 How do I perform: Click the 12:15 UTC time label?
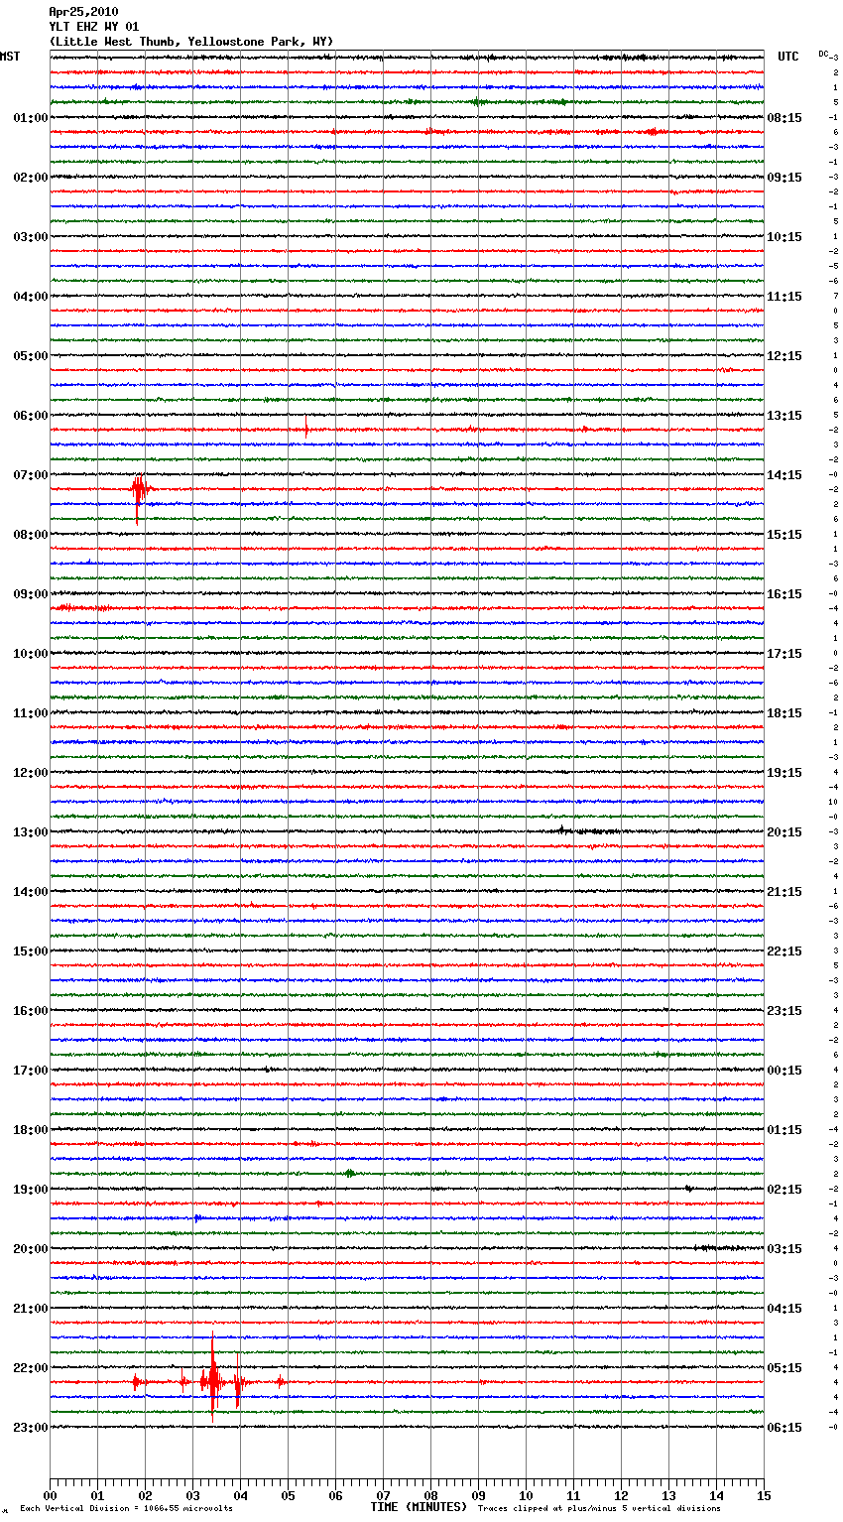[x=784, y=356]
